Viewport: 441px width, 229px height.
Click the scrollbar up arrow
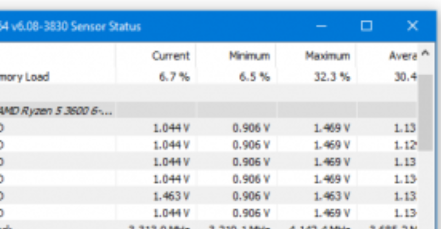(425, 53)
